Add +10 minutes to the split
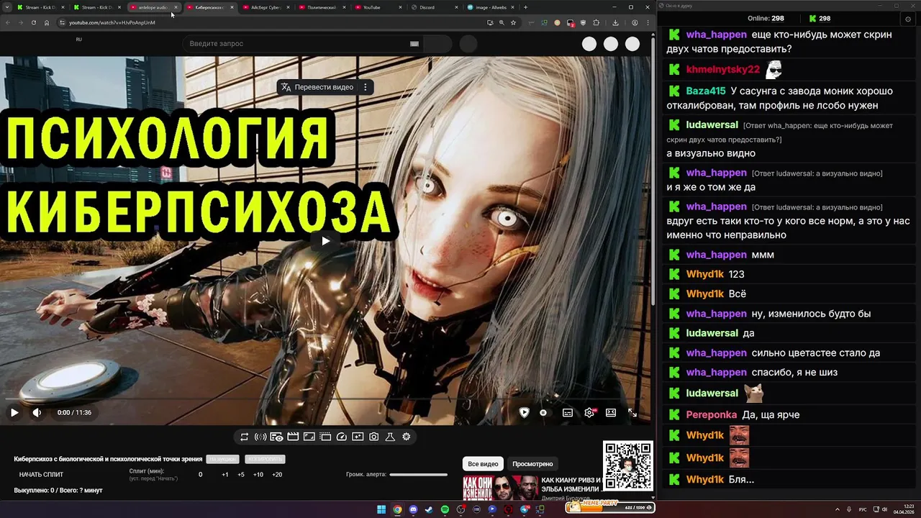 (258, 475)
